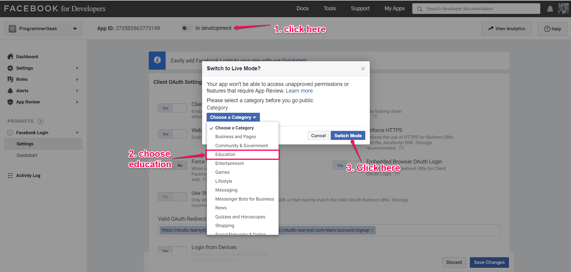The width and height of the screenshot is (571, 272).
Task: Open Settings under Facebook Login
Action: point(43,144)
